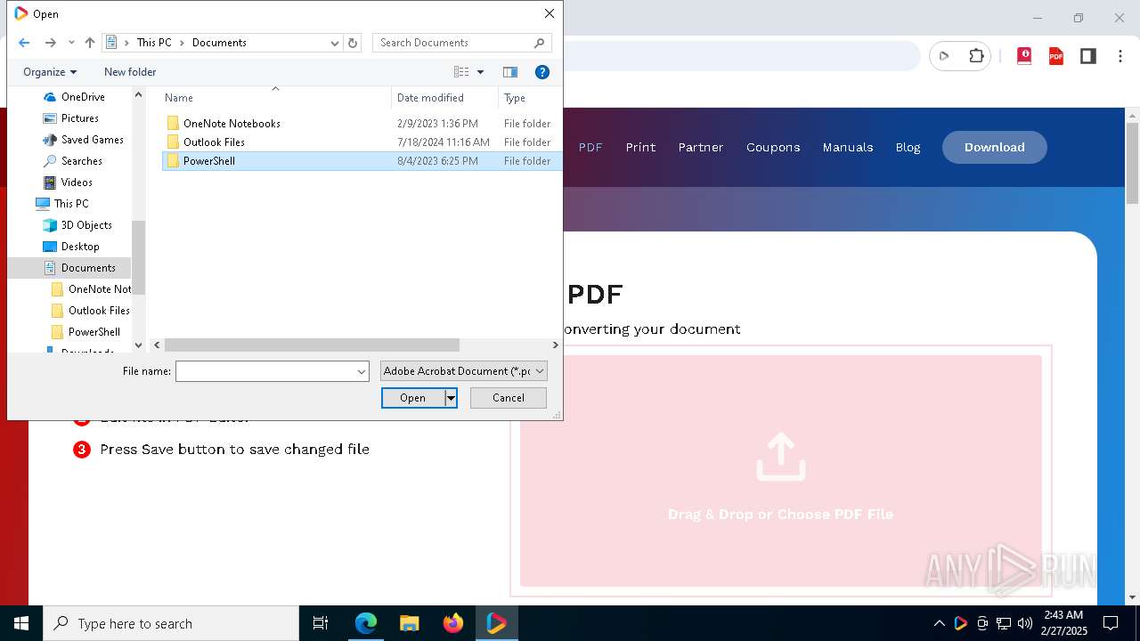The image size is (1140, 641).
Task: Expand Open button split arrow
Action: pyautogui.click(x=451, y=398)
